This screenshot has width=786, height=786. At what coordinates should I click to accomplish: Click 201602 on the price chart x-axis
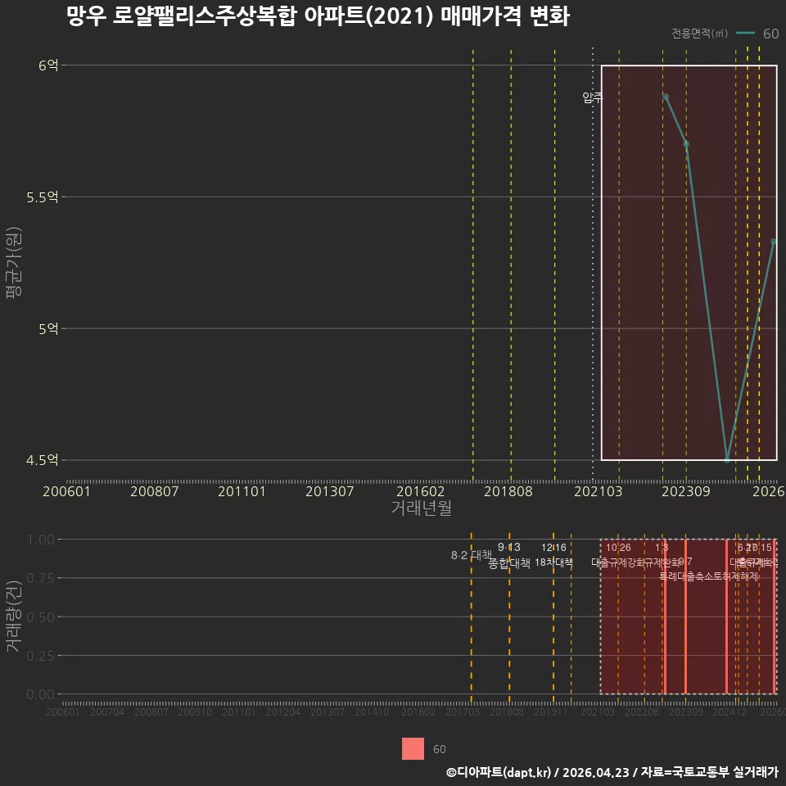point(420,491)
